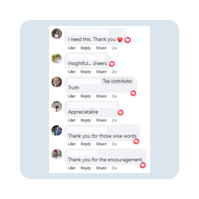Screen dimensions: 199x199
Task: Click heart reaction on 'Truth' comment
Action: [133, 93]
